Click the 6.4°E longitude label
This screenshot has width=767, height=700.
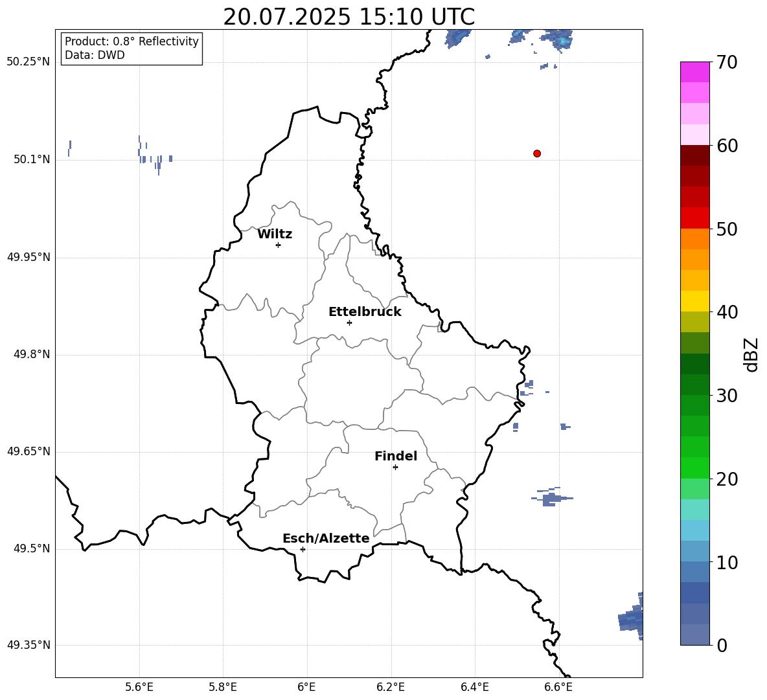point(475,687)
